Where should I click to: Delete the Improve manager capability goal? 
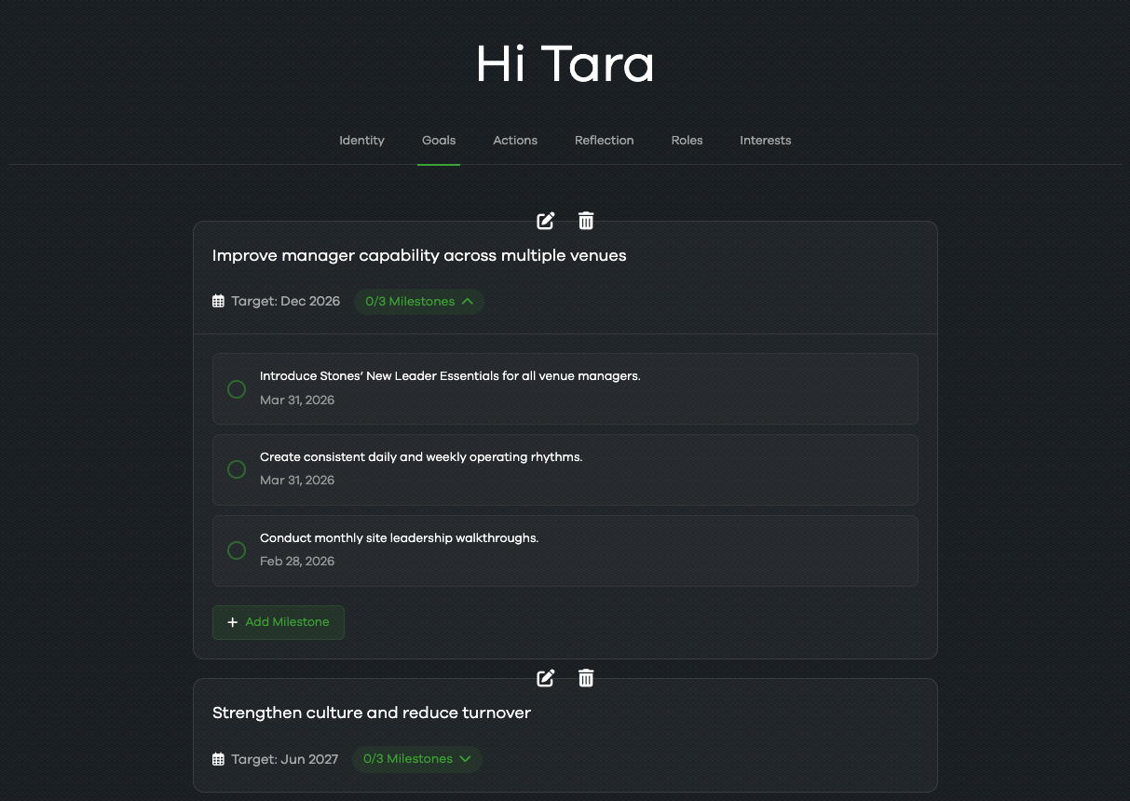click(x=586, y=221)
